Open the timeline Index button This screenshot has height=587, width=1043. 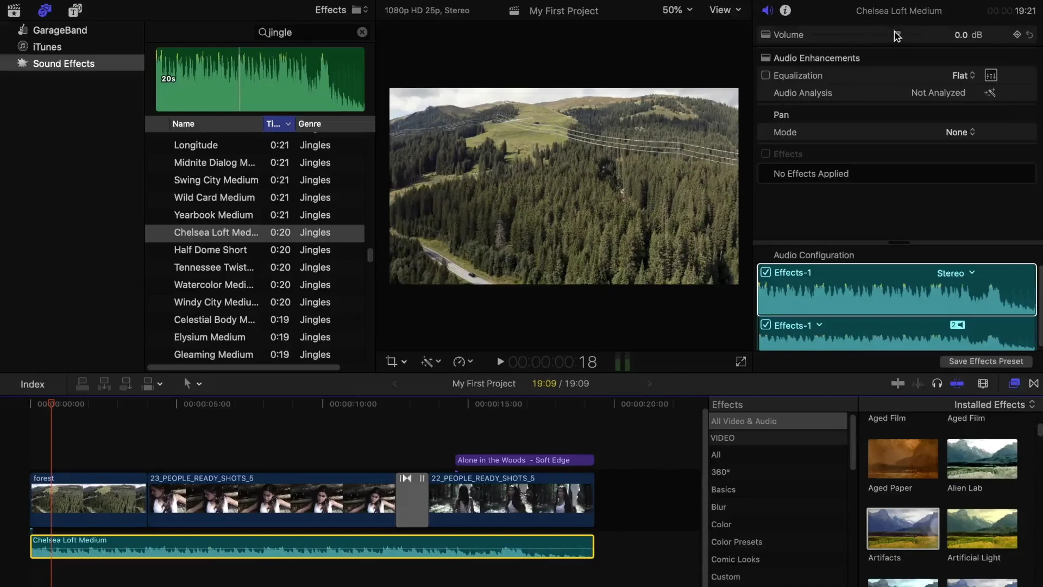pos(33,384)
